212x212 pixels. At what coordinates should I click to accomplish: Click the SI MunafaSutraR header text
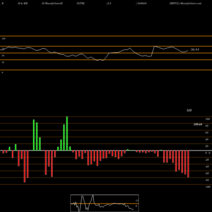52,3
